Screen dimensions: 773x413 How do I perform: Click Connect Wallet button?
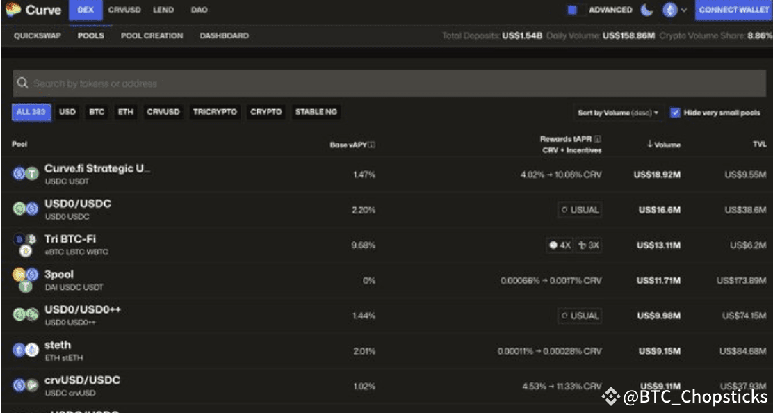(x=734, y=10)
